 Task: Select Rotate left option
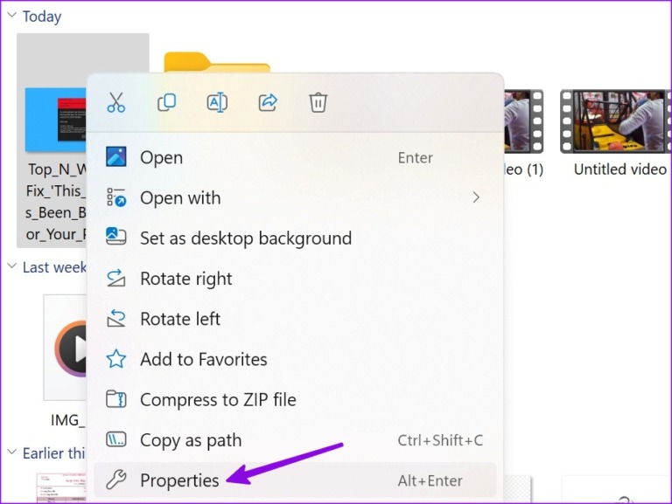click(180, 319)
